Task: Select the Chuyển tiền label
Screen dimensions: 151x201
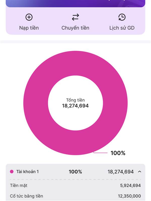Action: coord(75,28)
